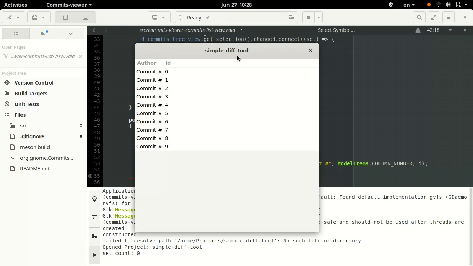Show the application run output panel

[95, 255]
